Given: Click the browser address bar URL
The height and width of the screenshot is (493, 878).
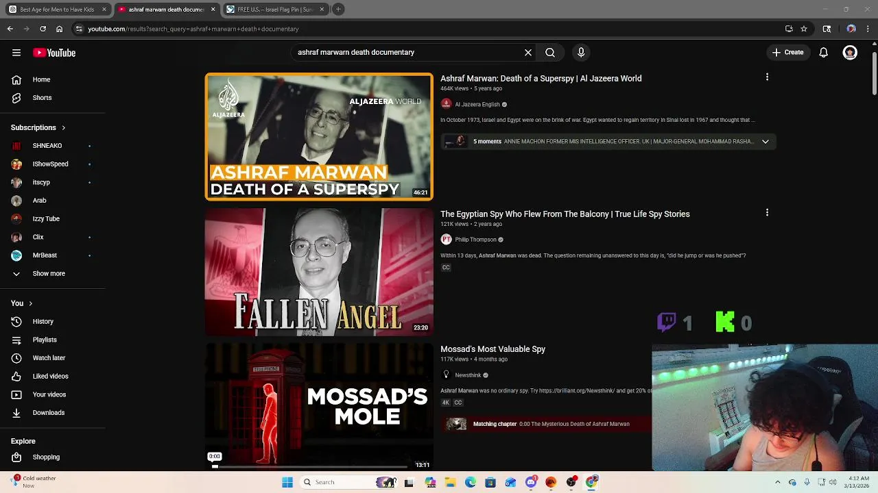Looking at the screenshot, I should coord(193,29).
